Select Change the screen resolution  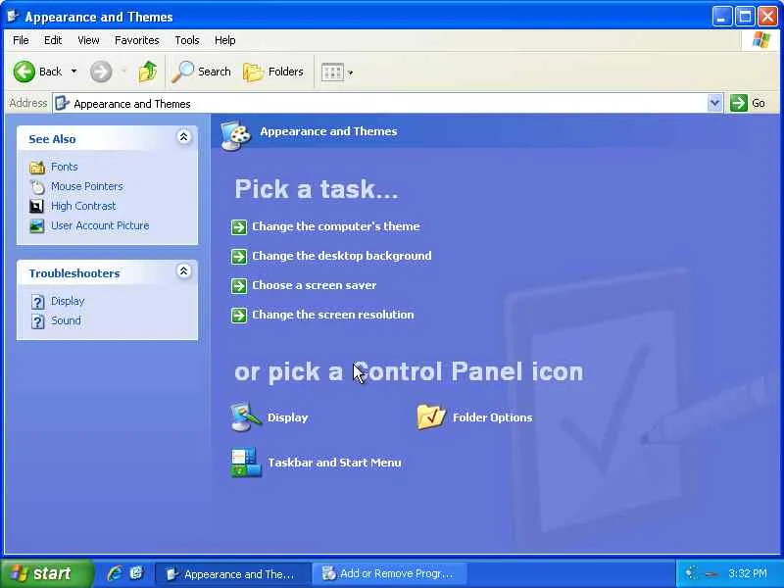[x=332, y=315]
